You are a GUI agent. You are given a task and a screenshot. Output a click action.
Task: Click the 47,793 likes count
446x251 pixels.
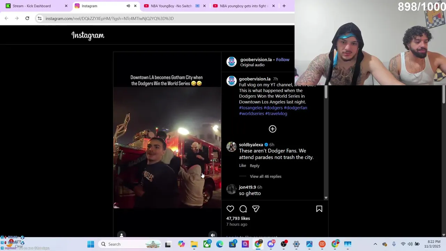(x=238, y=218)
